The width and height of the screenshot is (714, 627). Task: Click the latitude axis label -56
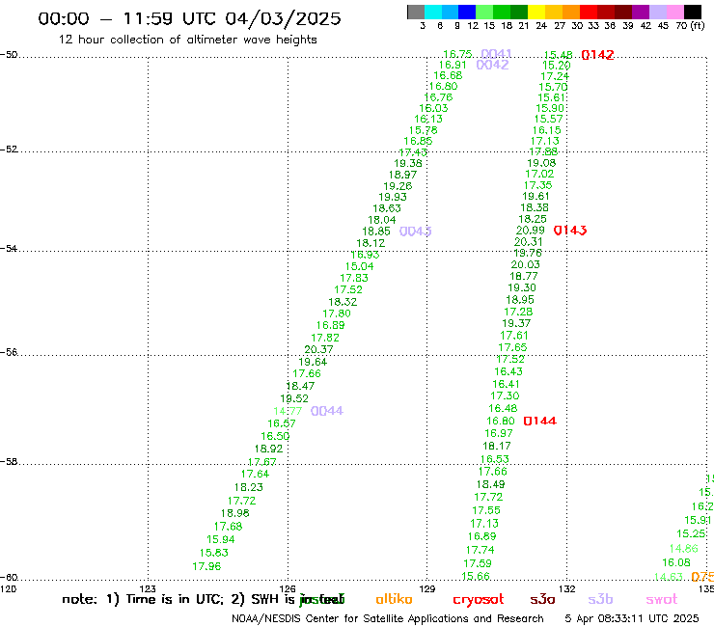pos(9,352)
